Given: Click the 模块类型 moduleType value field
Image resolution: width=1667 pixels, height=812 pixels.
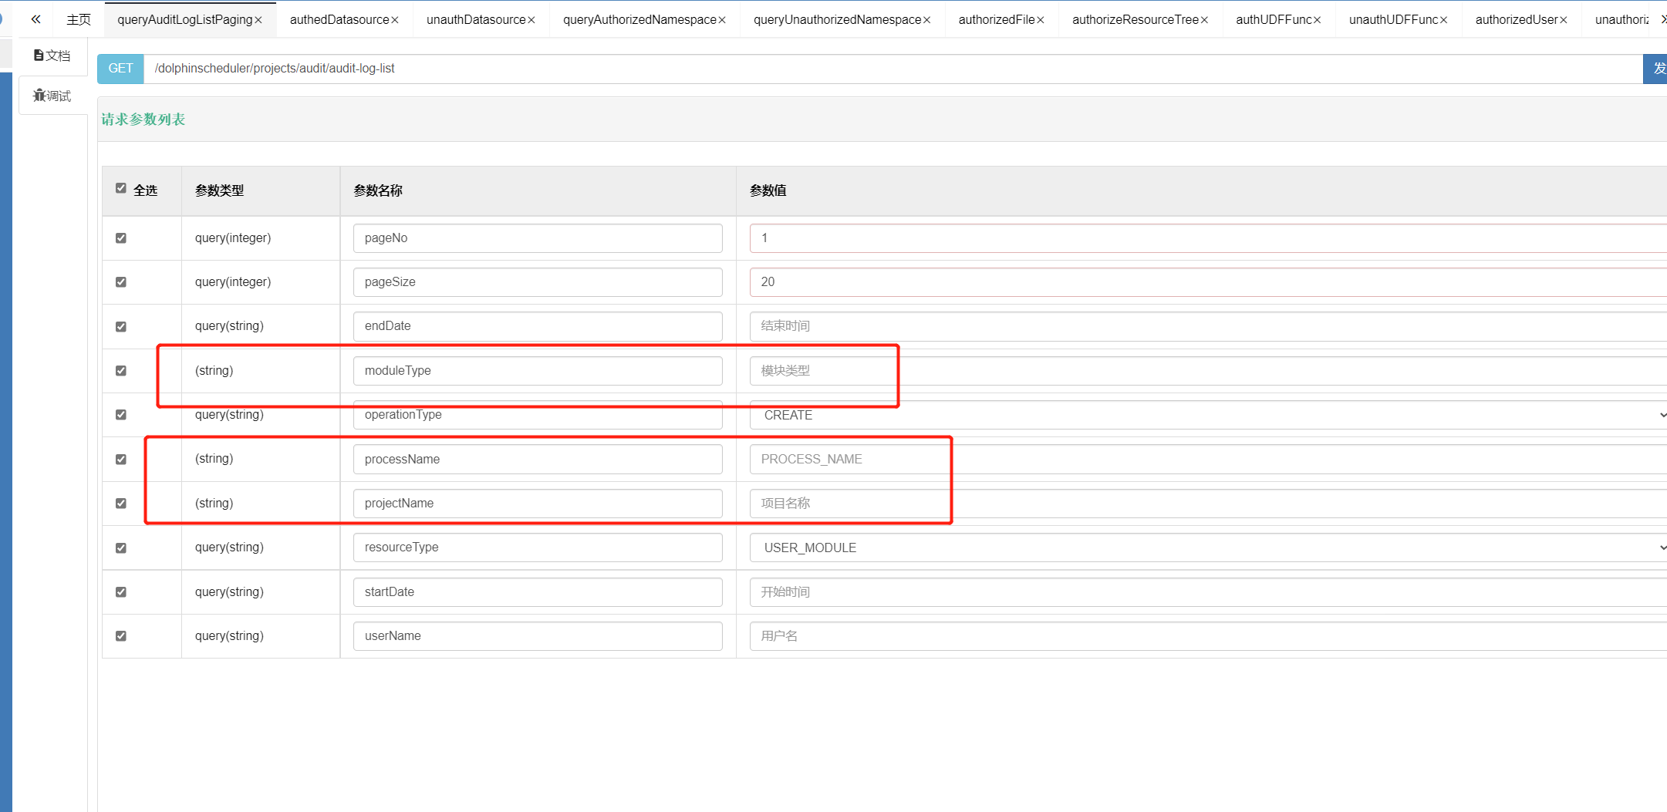Looking at the screenshot, I should tap(1208, 371).
